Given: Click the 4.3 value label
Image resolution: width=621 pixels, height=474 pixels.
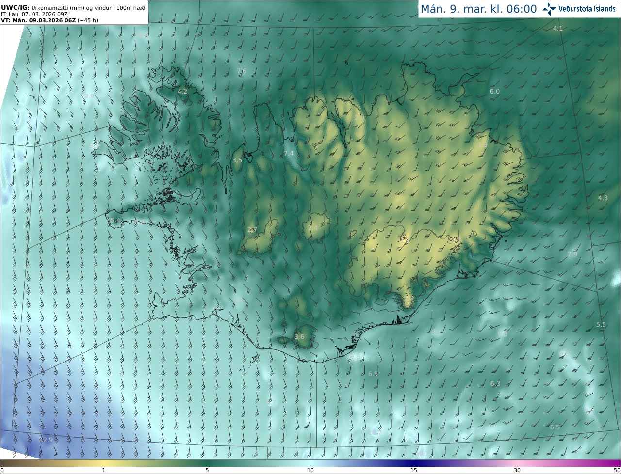Looking at the screenshot, I should click(x=603, y=198).
